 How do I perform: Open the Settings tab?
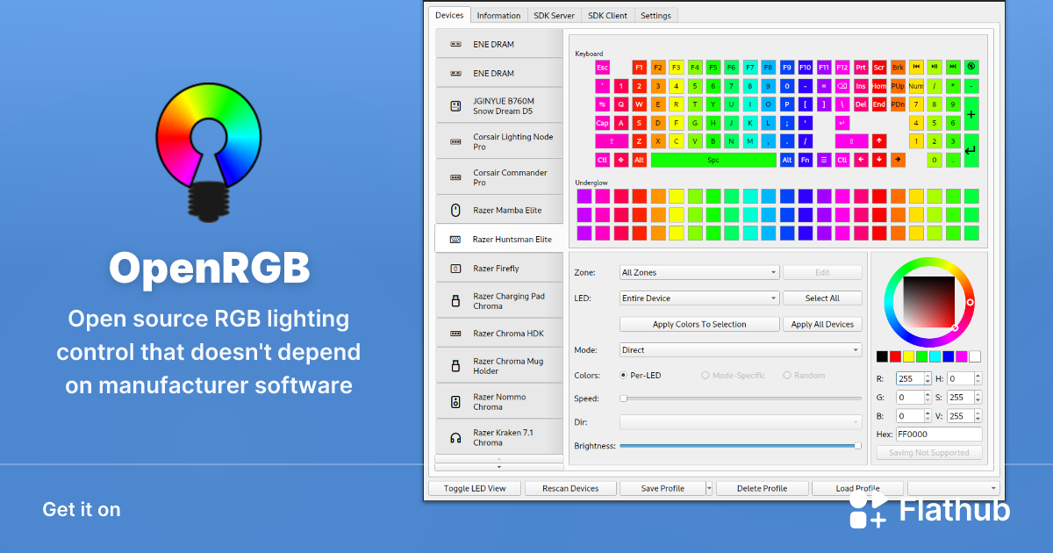655,16
